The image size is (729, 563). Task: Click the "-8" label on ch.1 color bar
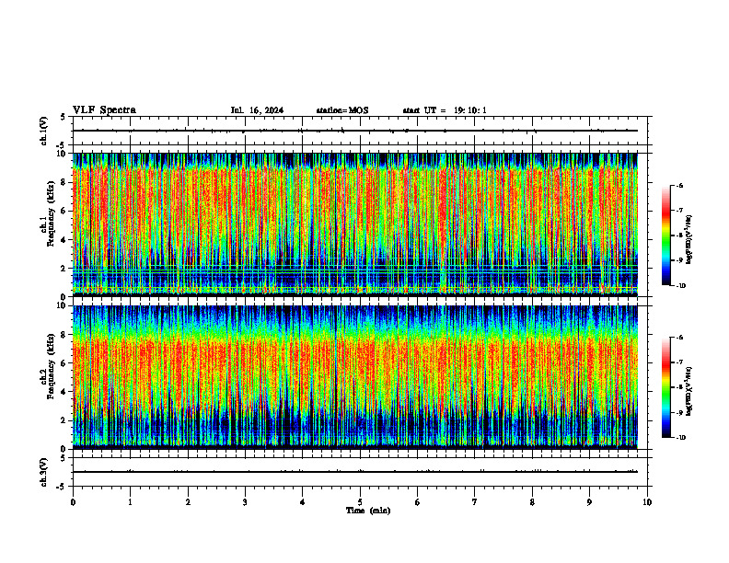[679, 236]
